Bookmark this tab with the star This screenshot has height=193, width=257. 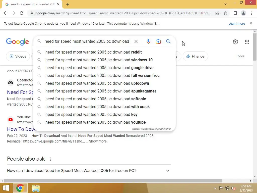225,13
